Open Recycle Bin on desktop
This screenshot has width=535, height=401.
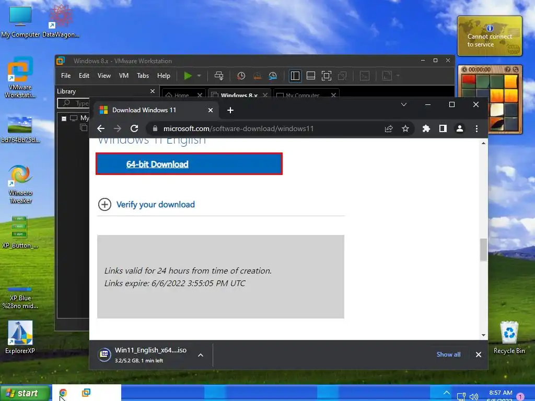pyautogui.click(x=509, y=338)
